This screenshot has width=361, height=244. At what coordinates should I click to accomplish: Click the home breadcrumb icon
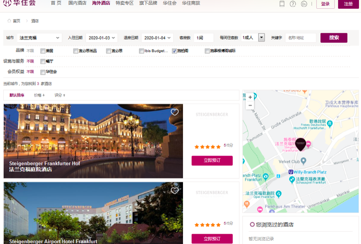(x=9, y=21)
